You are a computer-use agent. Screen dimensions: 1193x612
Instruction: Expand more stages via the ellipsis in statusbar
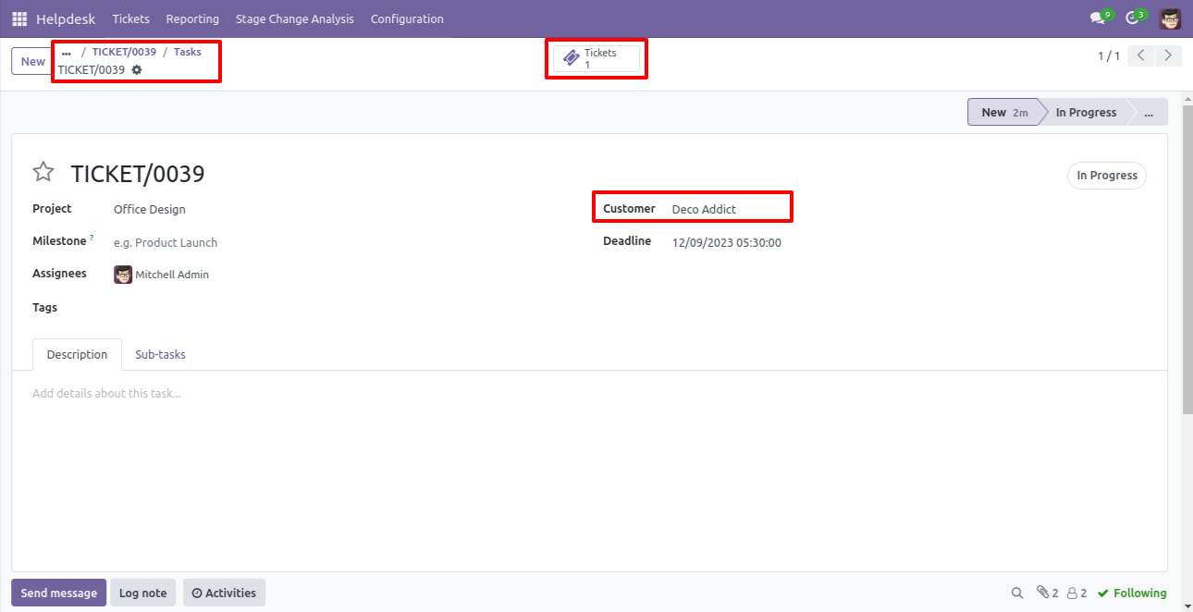1149,113
